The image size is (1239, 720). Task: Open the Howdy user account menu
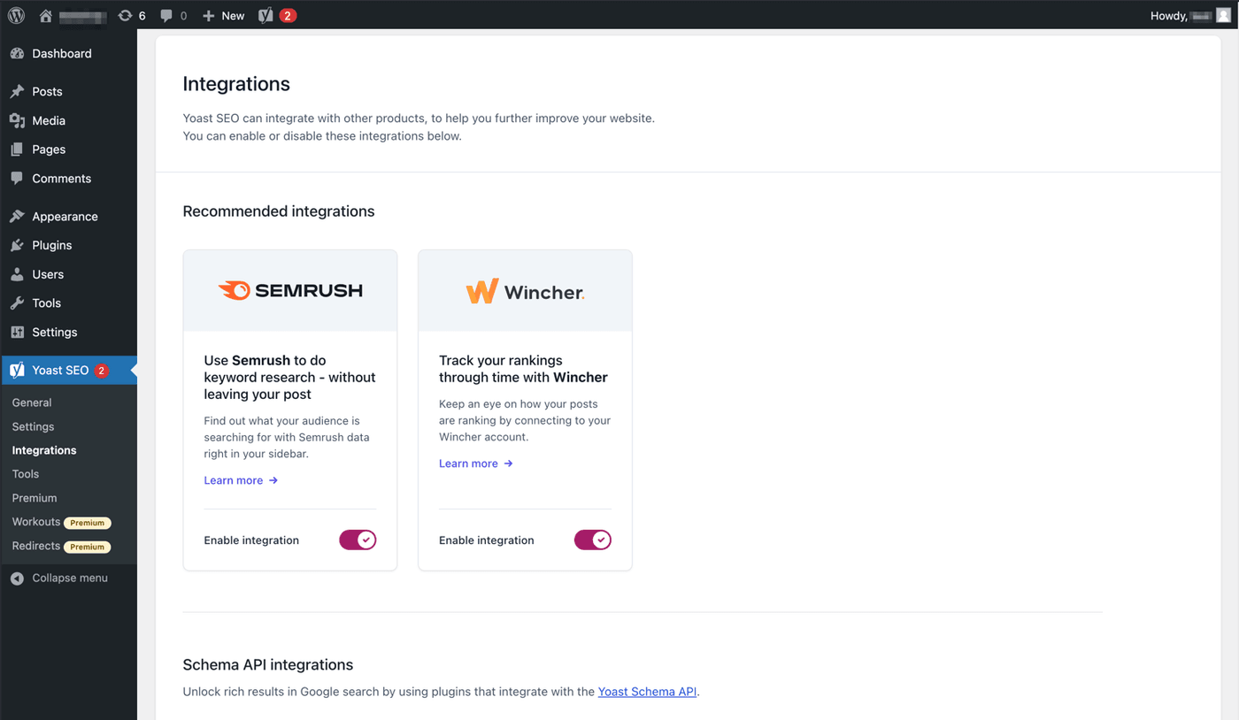tap(1189, 16)
